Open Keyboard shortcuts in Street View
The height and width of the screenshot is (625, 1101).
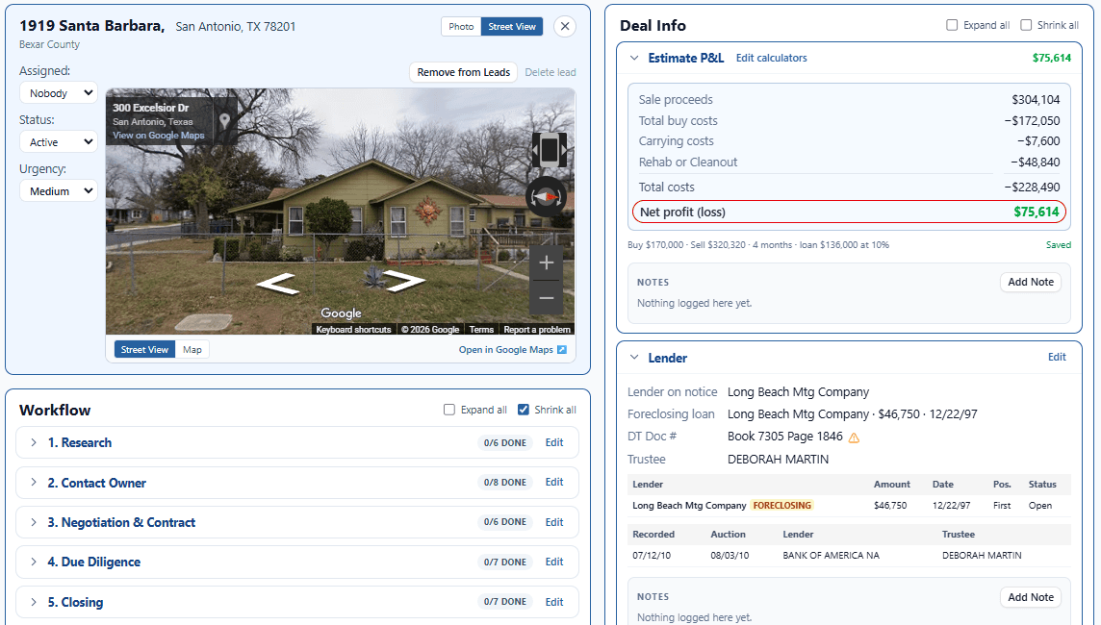click(353, 330)
